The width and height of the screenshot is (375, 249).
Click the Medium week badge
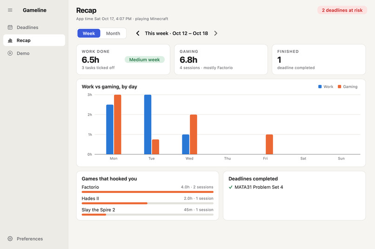pos(144,59)
